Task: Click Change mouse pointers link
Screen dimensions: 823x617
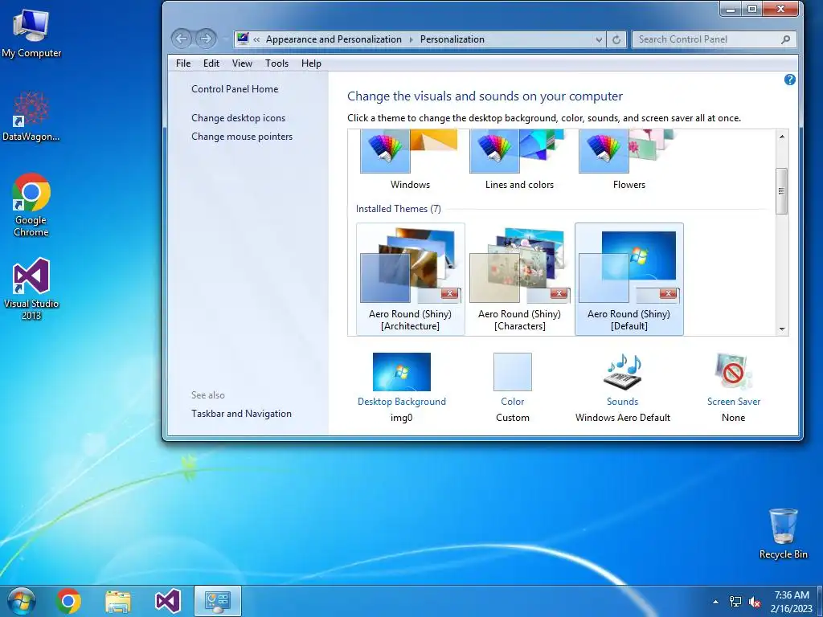Action: click(x=242, y=137)
